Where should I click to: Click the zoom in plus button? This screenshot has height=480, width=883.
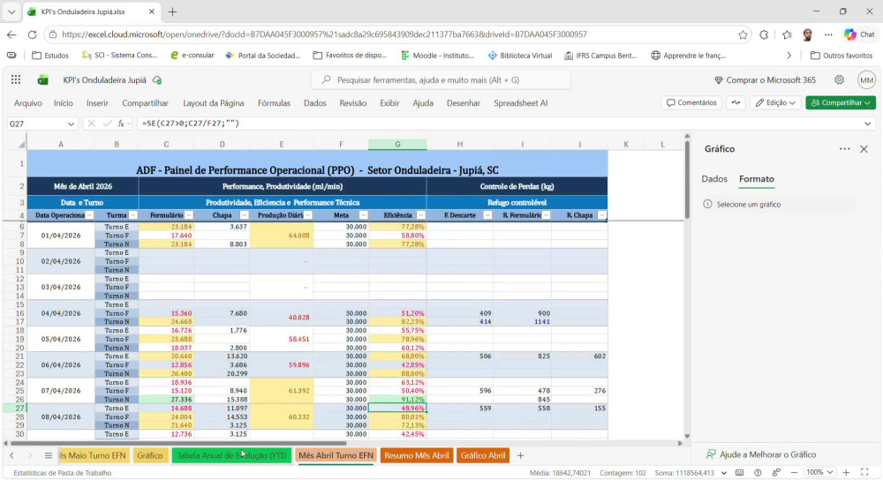point(846,473)
